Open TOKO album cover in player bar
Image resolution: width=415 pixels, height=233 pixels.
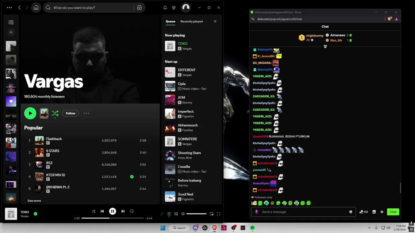click(x=11, y=214)
